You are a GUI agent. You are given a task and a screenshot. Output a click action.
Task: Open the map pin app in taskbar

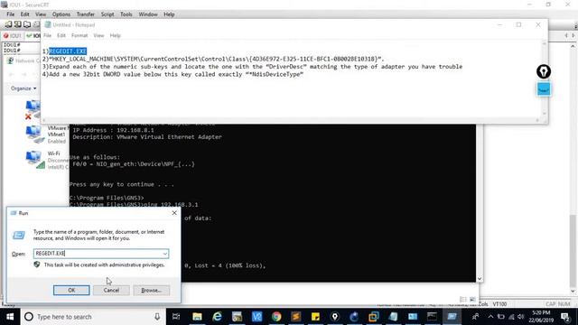pos(335,317)
